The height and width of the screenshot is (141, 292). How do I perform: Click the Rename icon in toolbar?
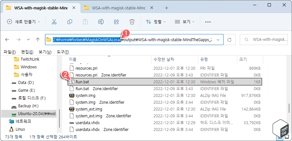(101, 22)
